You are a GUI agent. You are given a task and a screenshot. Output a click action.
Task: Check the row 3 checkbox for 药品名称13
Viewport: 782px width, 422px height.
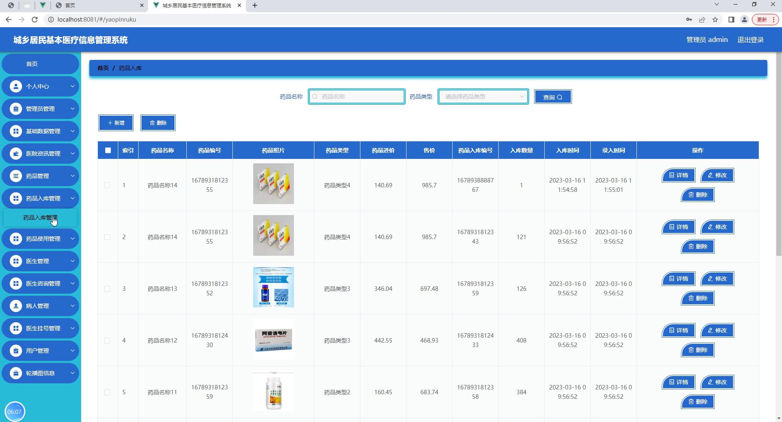(x=107, y=289)
